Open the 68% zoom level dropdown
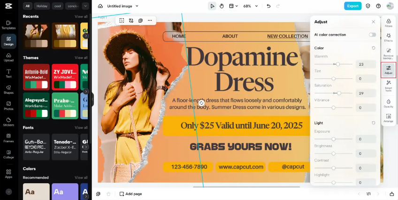 tap(250, 6)
